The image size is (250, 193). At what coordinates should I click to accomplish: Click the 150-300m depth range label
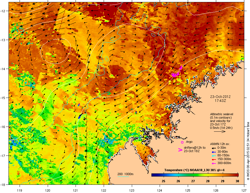pos(224,159)
